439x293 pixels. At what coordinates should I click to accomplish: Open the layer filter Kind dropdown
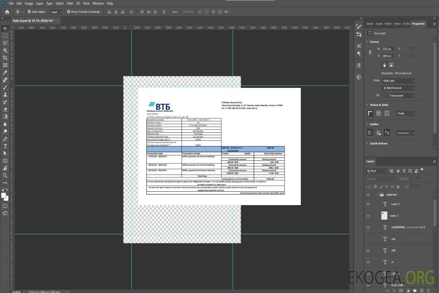(x=376, y=171)
